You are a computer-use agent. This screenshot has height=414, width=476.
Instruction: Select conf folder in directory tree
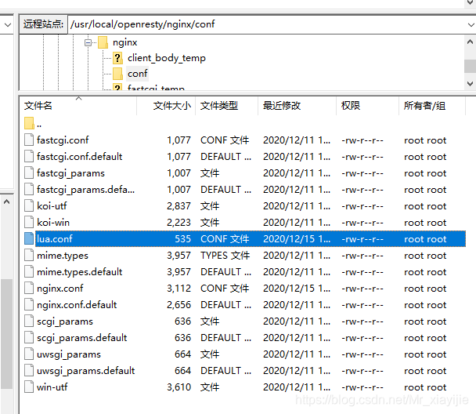click(x=137, y=74)
